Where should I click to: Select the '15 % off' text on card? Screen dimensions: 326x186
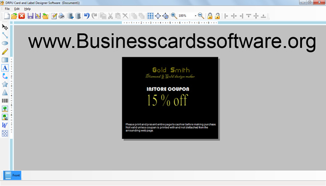point(168,100)
